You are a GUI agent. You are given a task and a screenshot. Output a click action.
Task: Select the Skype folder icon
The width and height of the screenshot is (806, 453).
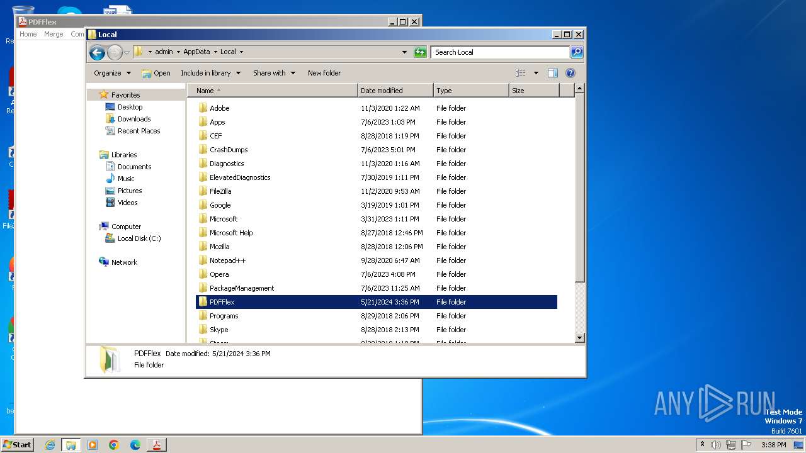203,330
